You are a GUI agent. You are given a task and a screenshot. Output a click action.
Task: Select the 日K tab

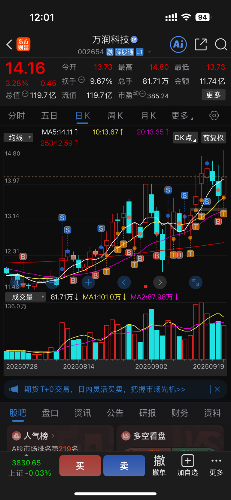point(83,116)
